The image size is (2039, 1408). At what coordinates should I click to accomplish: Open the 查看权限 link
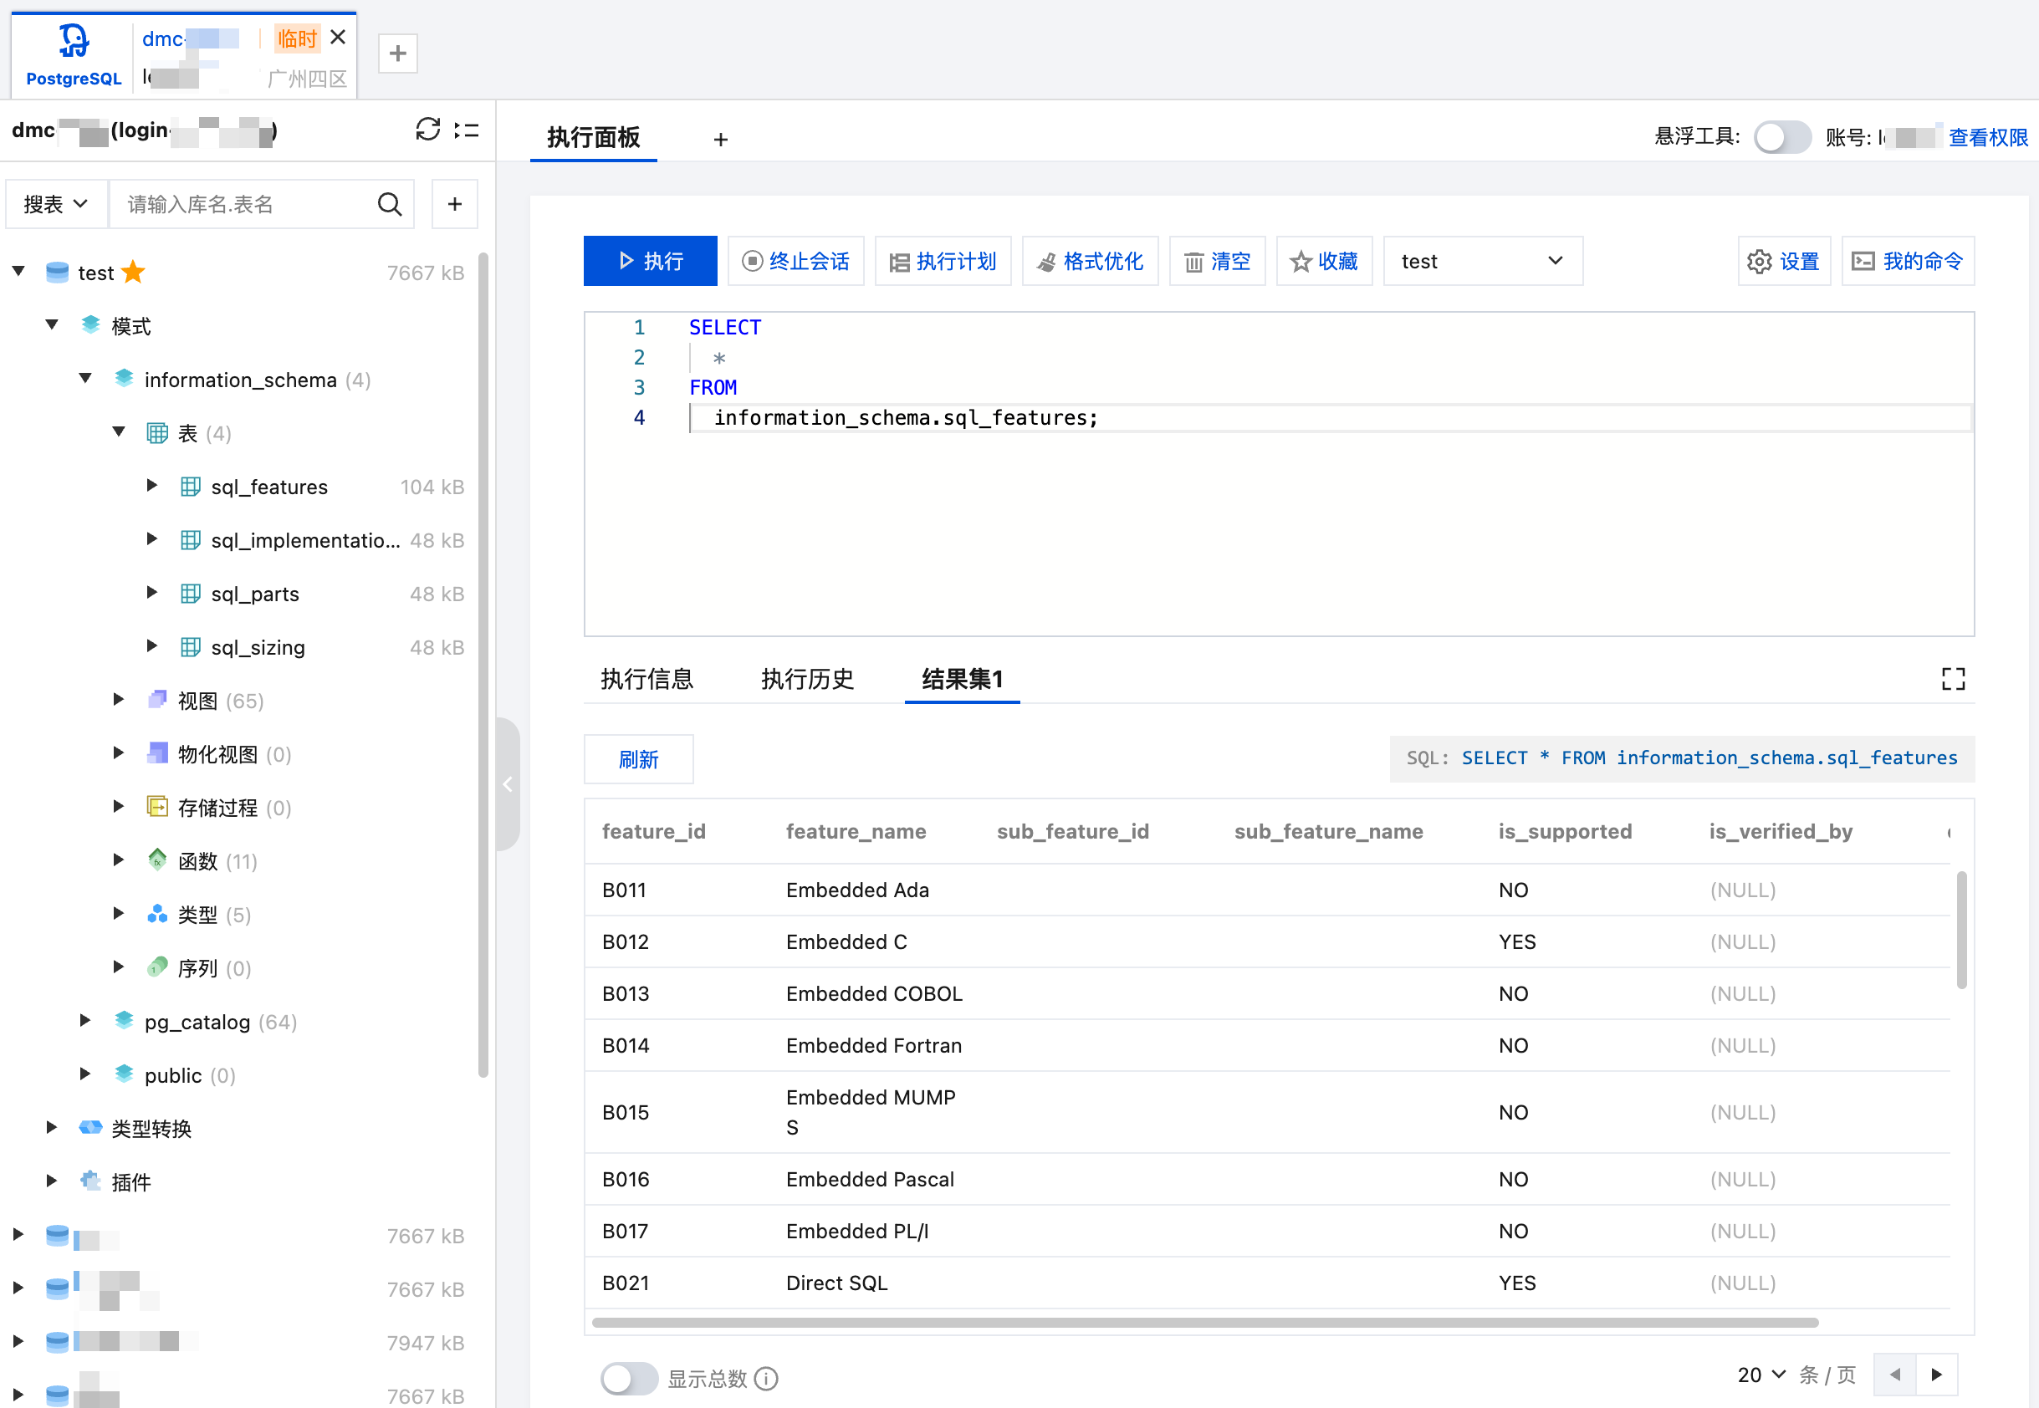[x=1987, y=138]
